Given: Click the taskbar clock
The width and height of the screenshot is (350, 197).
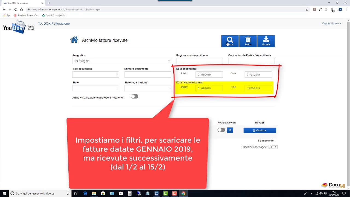Looking at the screenshot, I should point(335,193).
